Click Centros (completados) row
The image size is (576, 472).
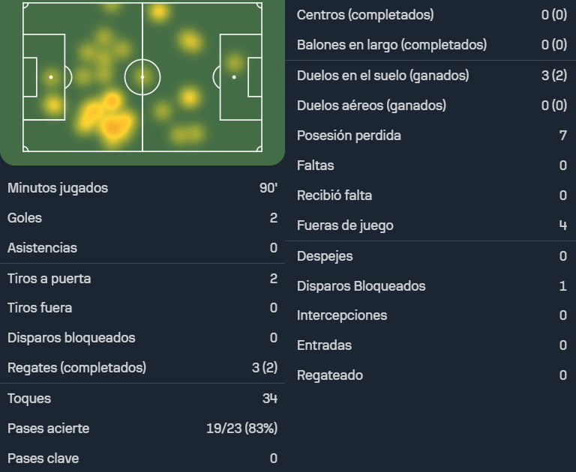(x=432, y=15)
